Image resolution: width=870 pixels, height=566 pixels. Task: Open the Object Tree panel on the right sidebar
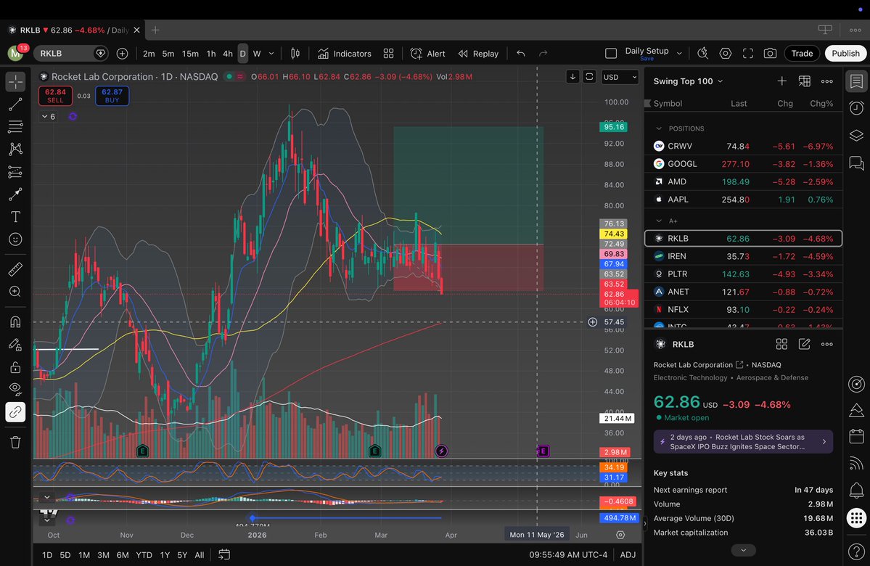(x=855, y=135)
